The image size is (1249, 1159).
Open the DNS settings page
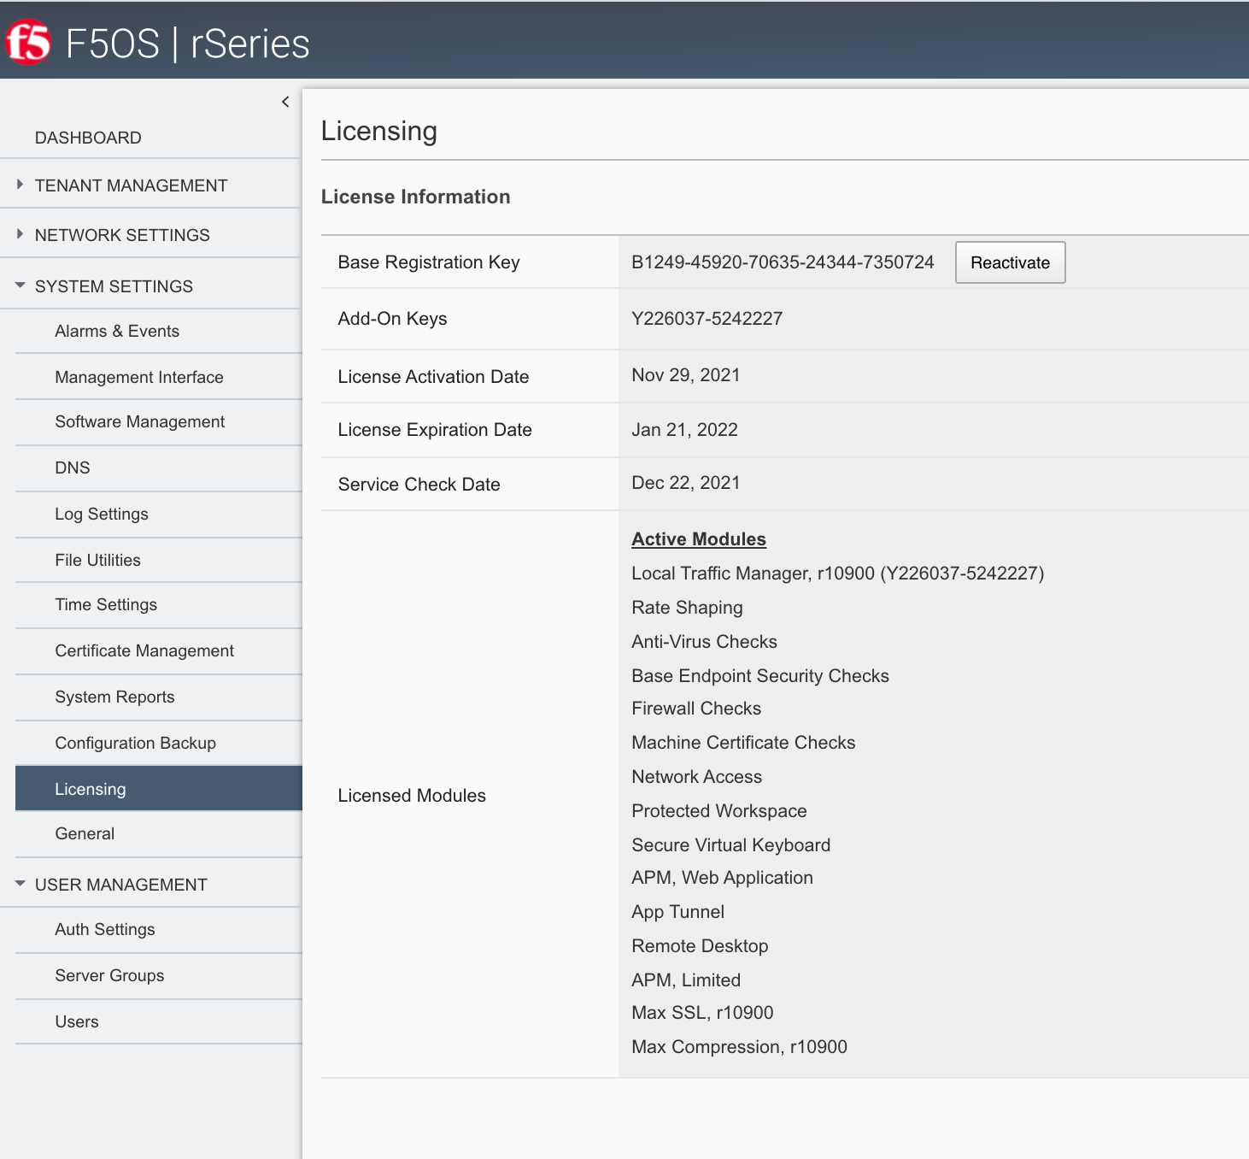click(159, 468)
